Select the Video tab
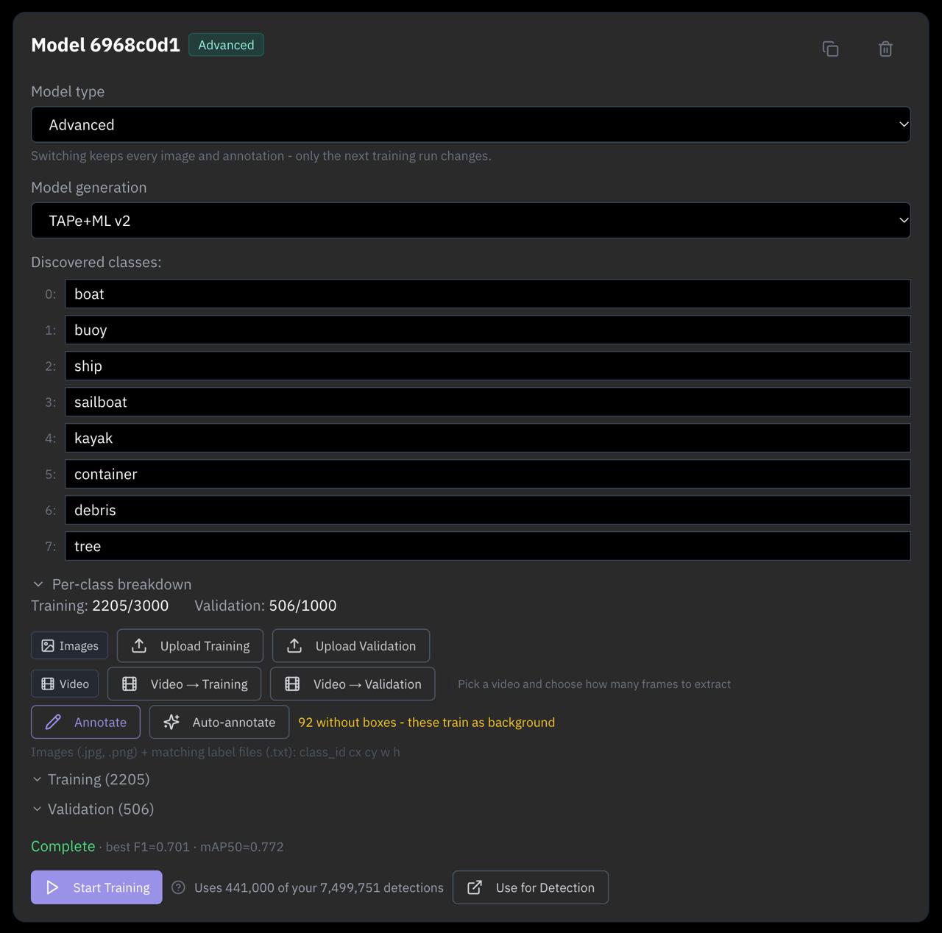The height and width of the screenshot is (933, 942). 65,684
